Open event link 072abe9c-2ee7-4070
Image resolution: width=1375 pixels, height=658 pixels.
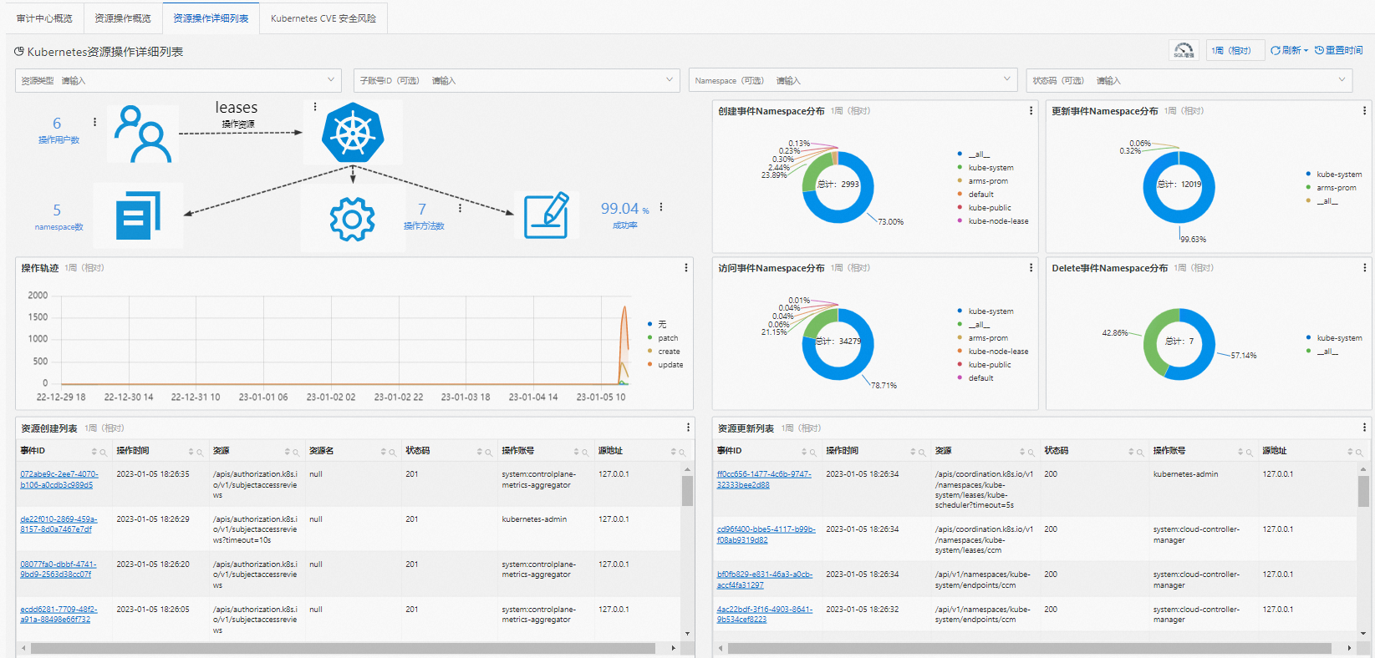click(x=59, y=479)
